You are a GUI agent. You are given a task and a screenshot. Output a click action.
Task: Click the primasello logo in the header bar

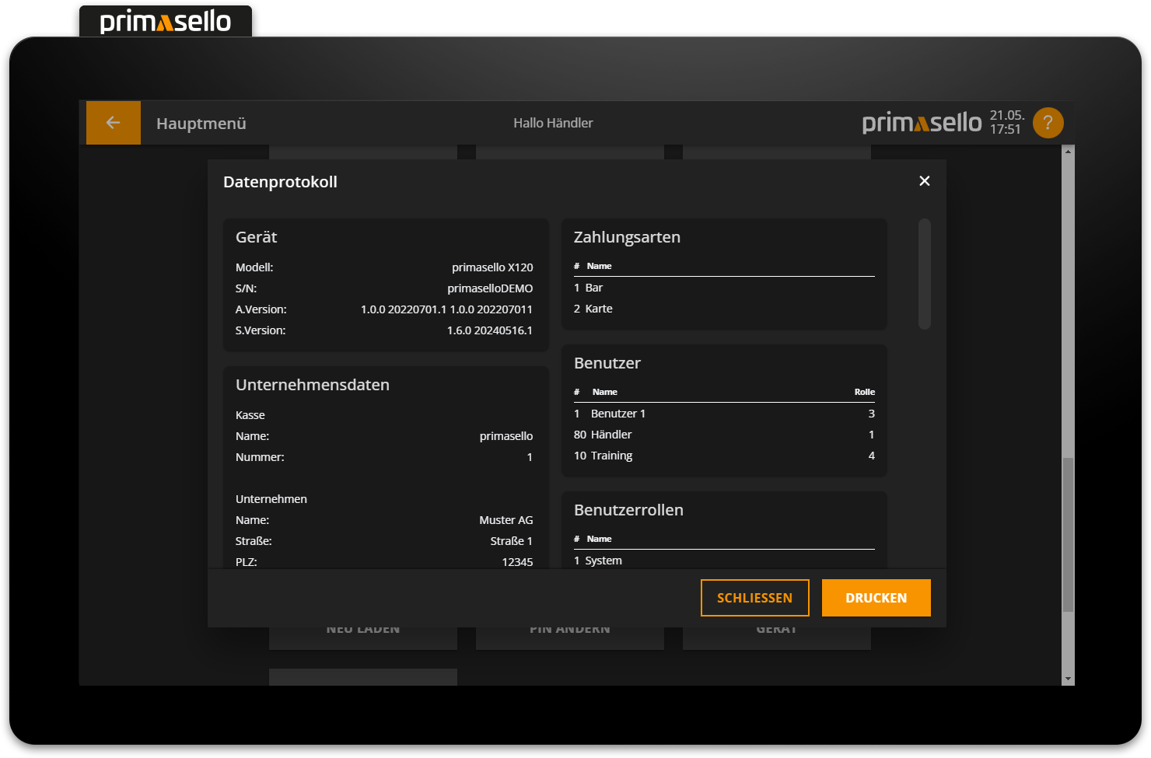[922, 122]
